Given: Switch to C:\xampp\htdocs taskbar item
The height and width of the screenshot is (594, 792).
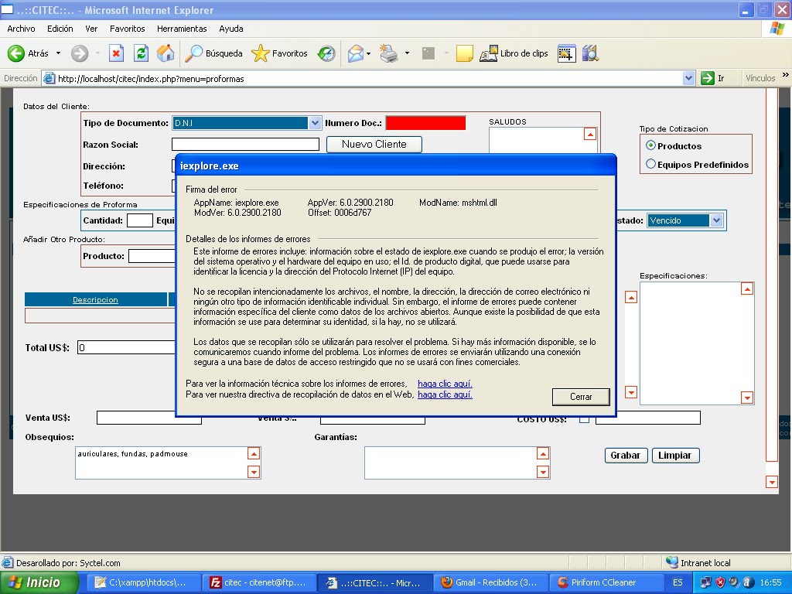Looking at the screenshot, I should click(x=143, y=582).
